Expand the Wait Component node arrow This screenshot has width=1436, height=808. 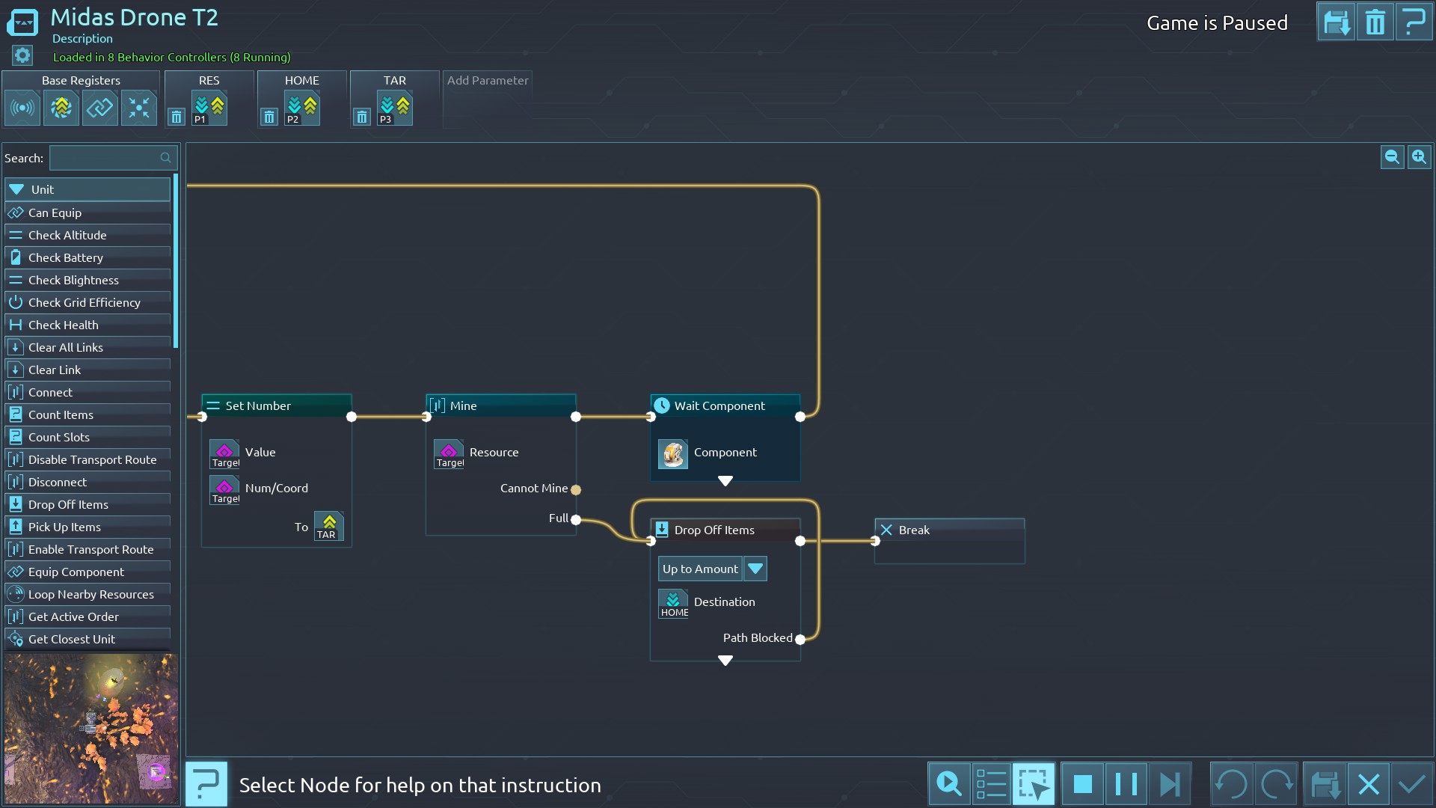(725, 481)
